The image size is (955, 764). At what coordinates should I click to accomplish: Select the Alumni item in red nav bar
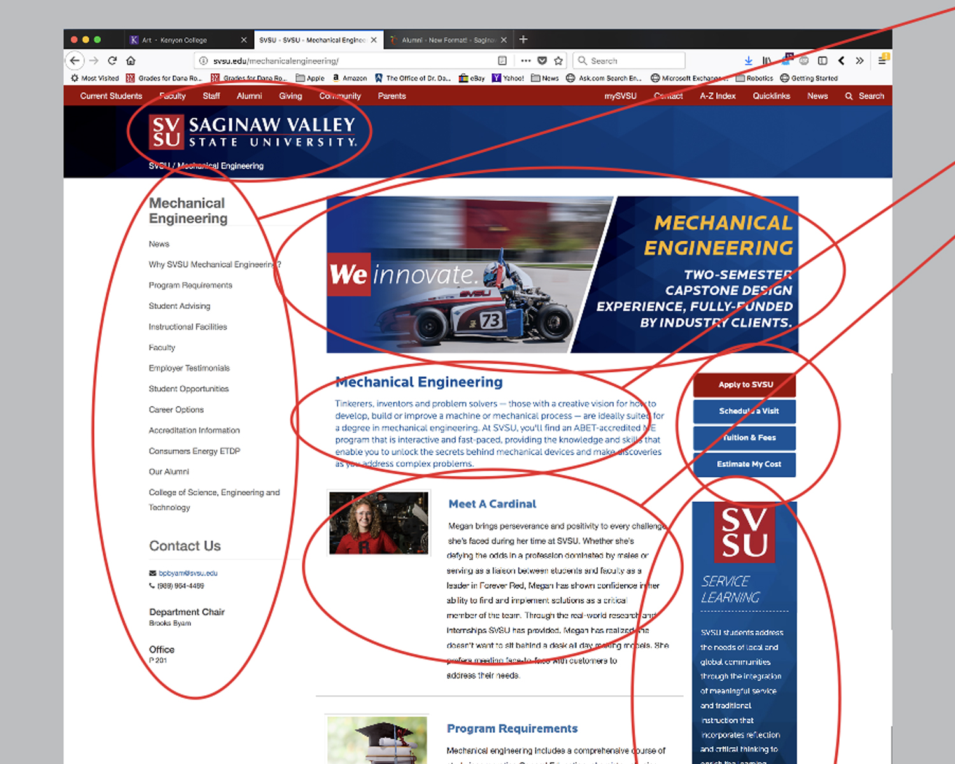249,96
